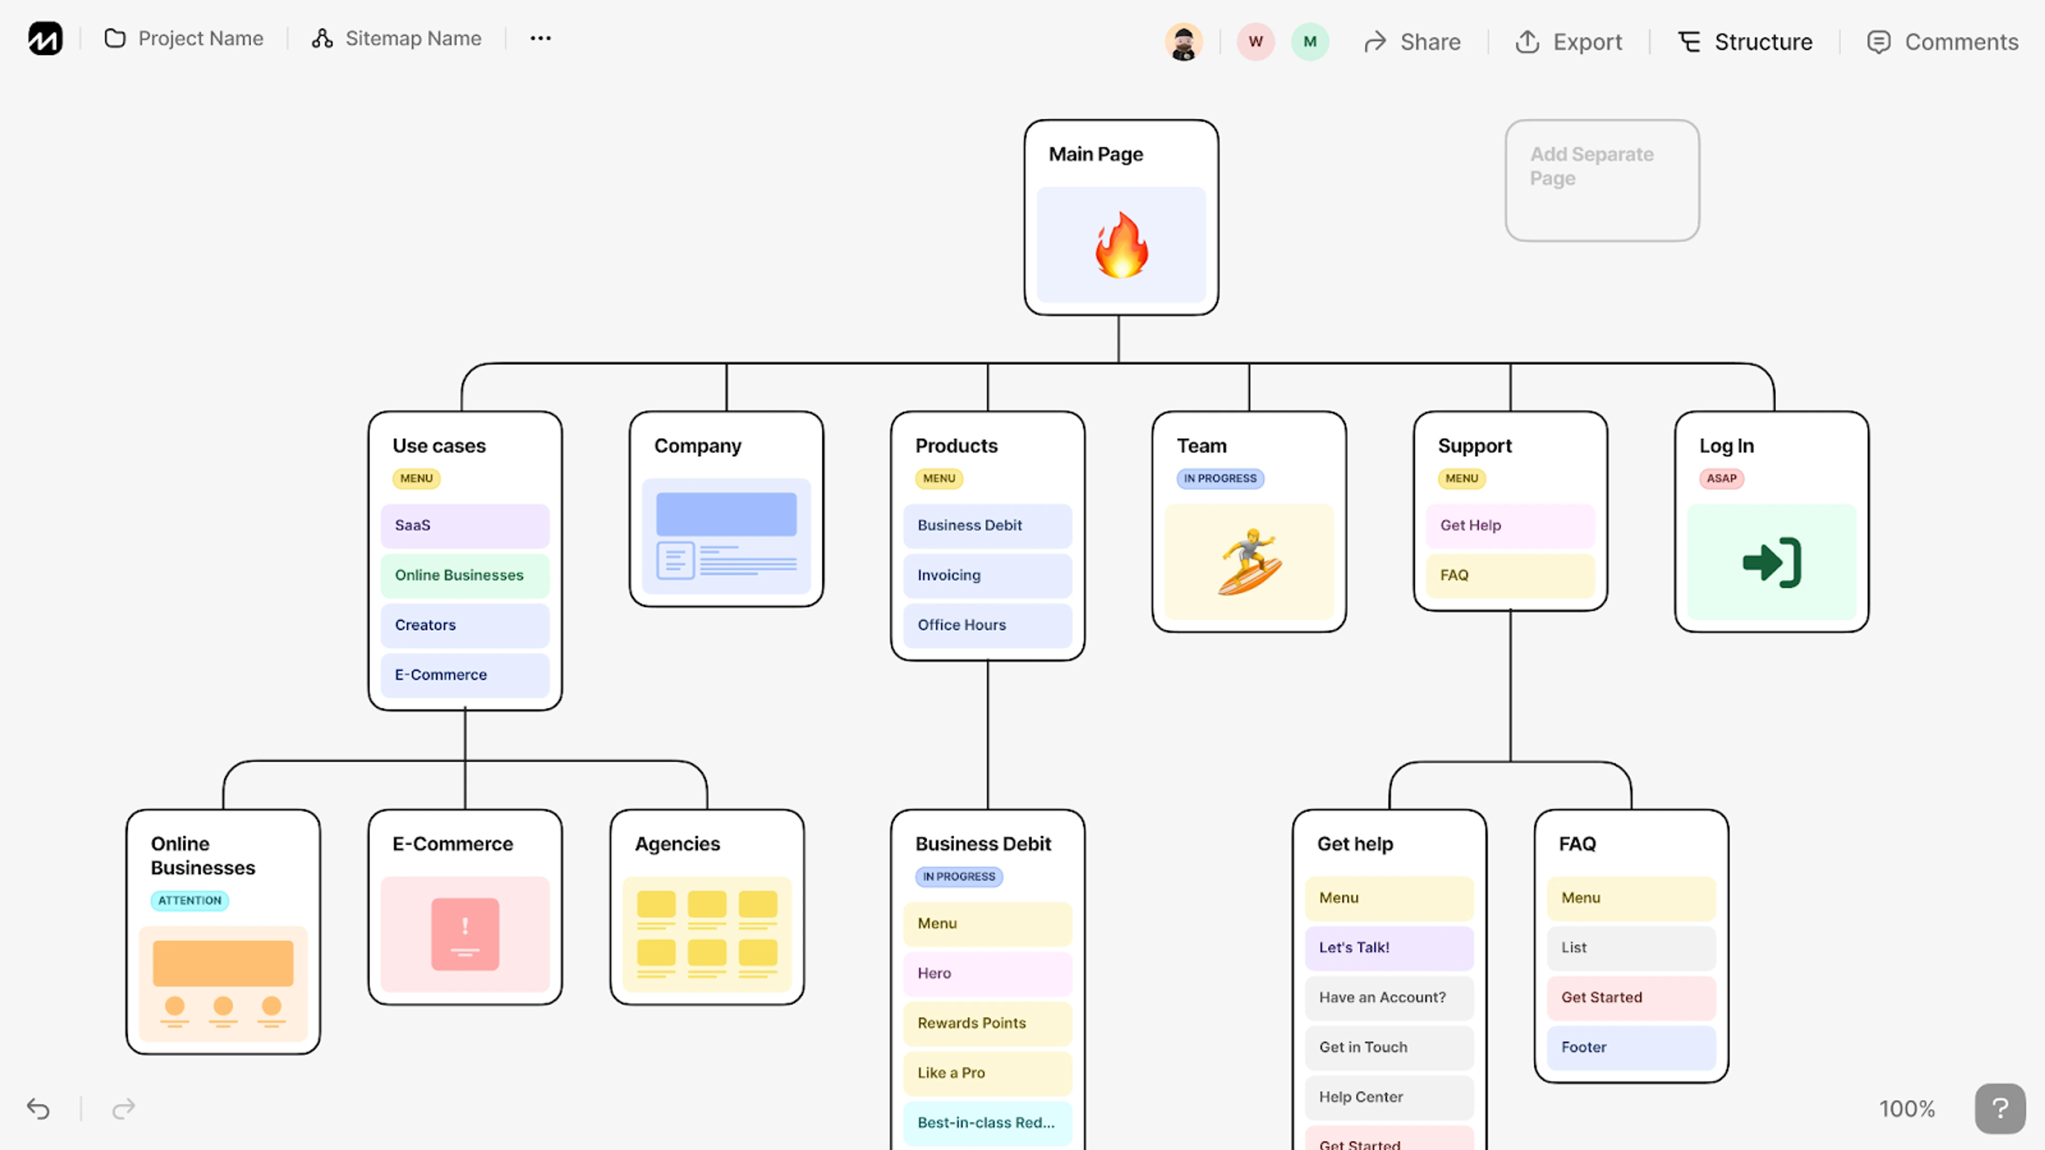2045x1150 pixels.
Task: Open the help question mark button
Action: coord(2001,1108)
